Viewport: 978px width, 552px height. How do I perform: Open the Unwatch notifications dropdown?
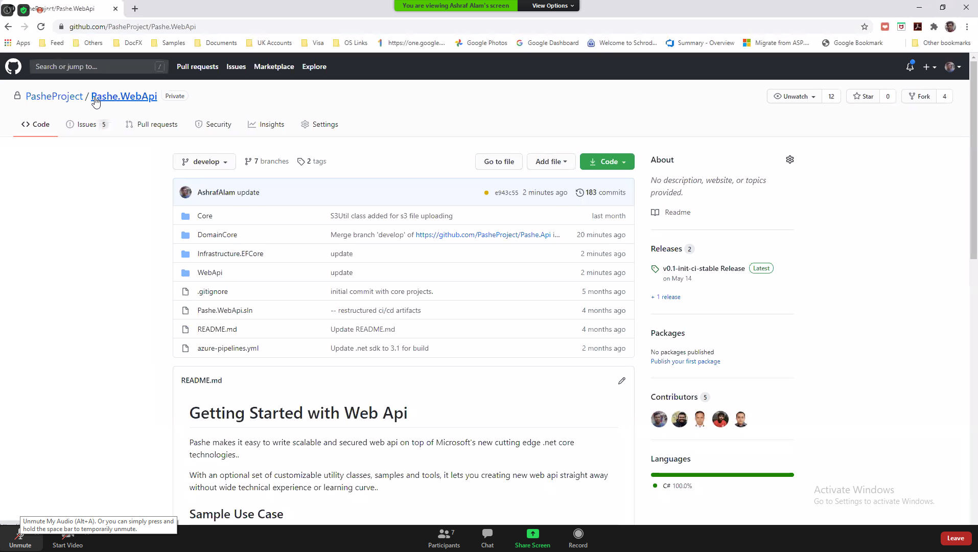(x=794, y=96)
